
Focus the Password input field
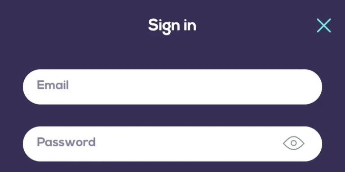(x=172, y=144)
